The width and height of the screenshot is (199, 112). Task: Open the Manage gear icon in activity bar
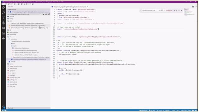pos(3,107)
